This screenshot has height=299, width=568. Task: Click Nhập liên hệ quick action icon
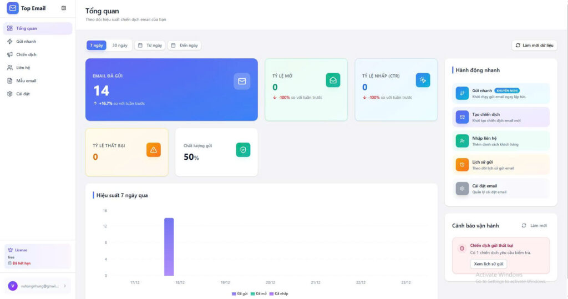pos(462,141)
